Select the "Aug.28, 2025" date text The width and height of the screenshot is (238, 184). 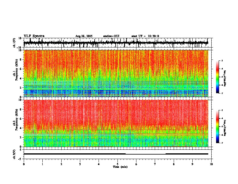[84, 36]
